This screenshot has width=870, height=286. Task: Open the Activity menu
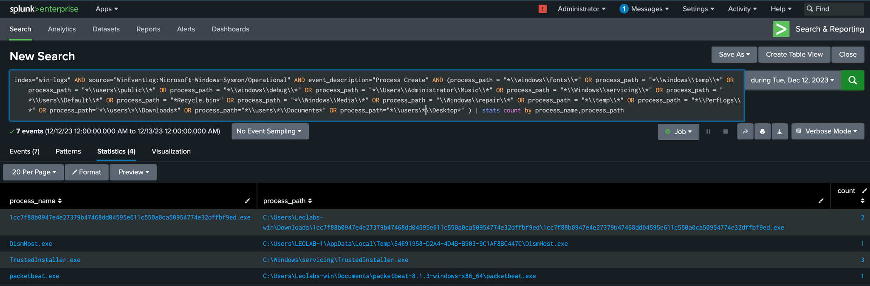tap(743, 9)
